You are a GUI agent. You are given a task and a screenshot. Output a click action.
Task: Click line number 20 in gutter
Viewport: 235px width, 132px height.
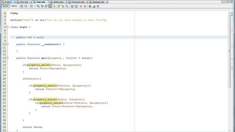pyautogui.click(x=4, y=79)
